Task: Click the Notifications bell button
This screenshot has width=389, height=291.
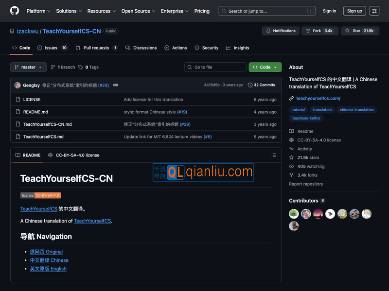Action: pos(281,31)
